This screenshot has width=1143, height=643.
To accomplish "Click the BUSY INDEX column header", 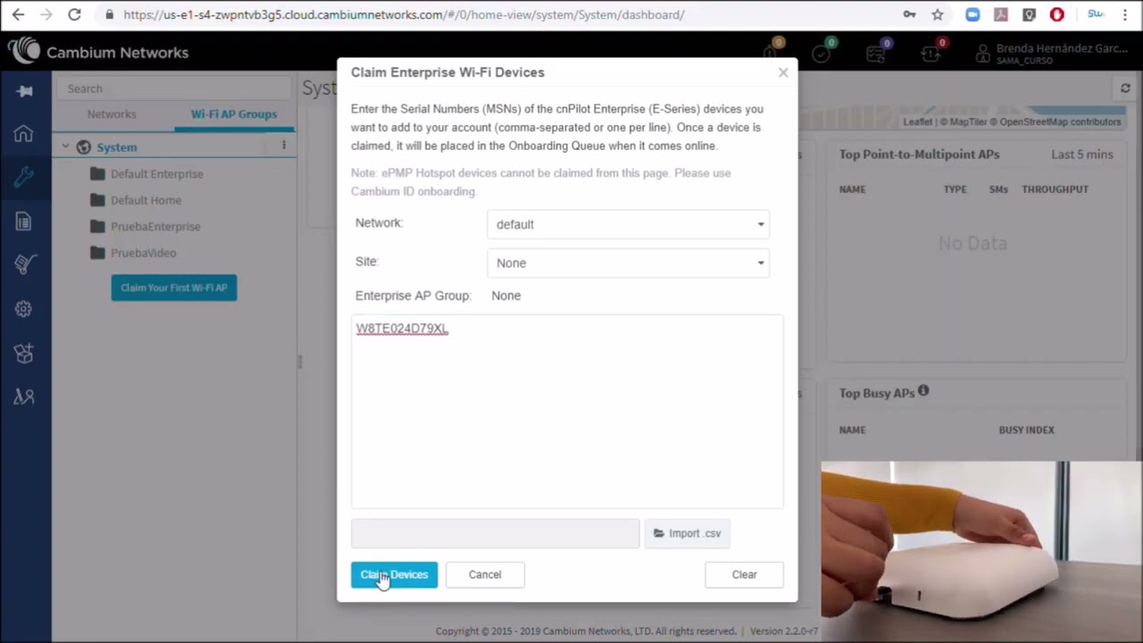I will pos(1026,430).
